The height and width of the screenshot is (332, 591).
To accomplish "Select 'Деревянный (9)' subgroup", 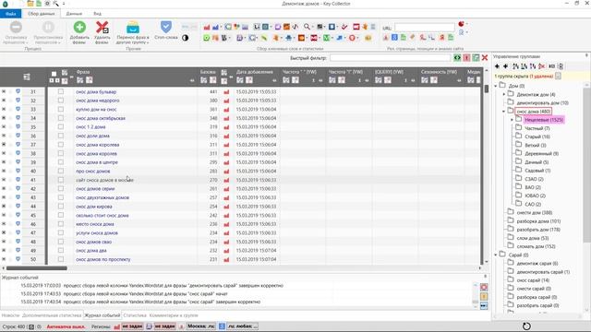I will click(541, 154).
